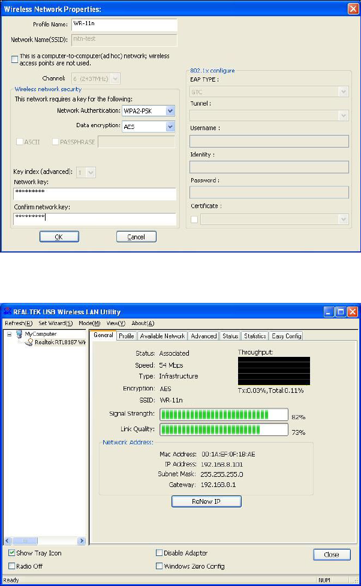Image resolution: width=361 pixels, height=586 pixels.
Task: Click the REALTEK utility title bar icon
Action: tap(7, 311)
